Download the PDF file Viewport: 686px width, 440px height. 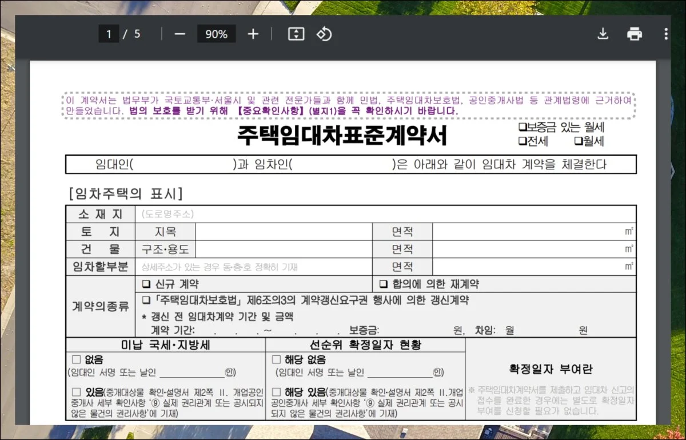tap(603, 34)
